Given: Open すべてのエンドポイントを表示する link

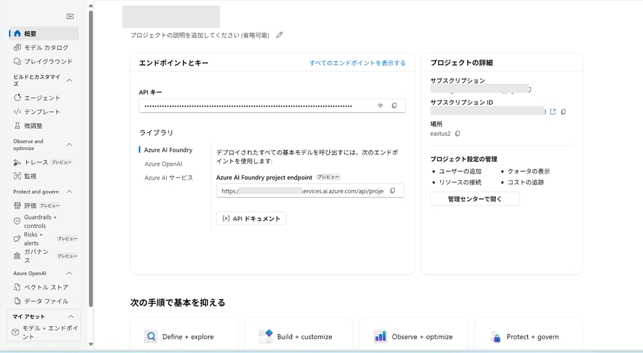Looking at the screenshot, I should tap(357, 63).
